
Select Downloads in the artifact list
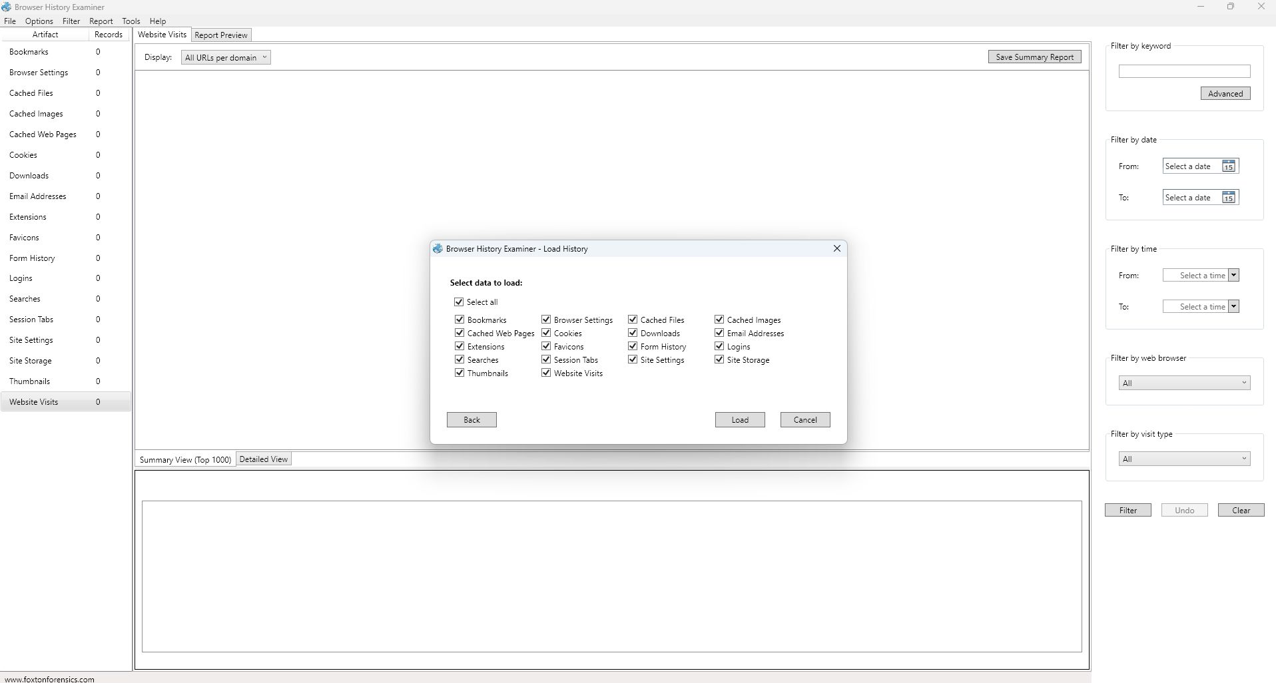click(x=29, y=176)
